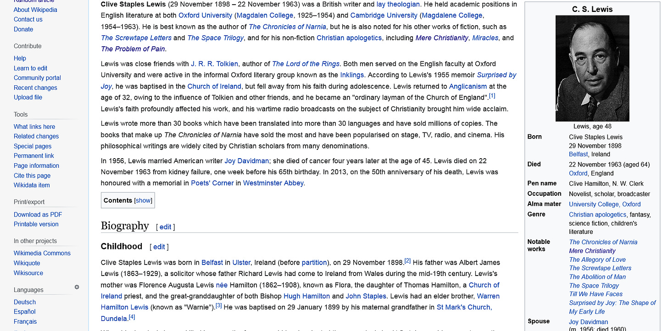Open Cite this page
This screenshot has height=331, width=668.
(x=32, y=176)
